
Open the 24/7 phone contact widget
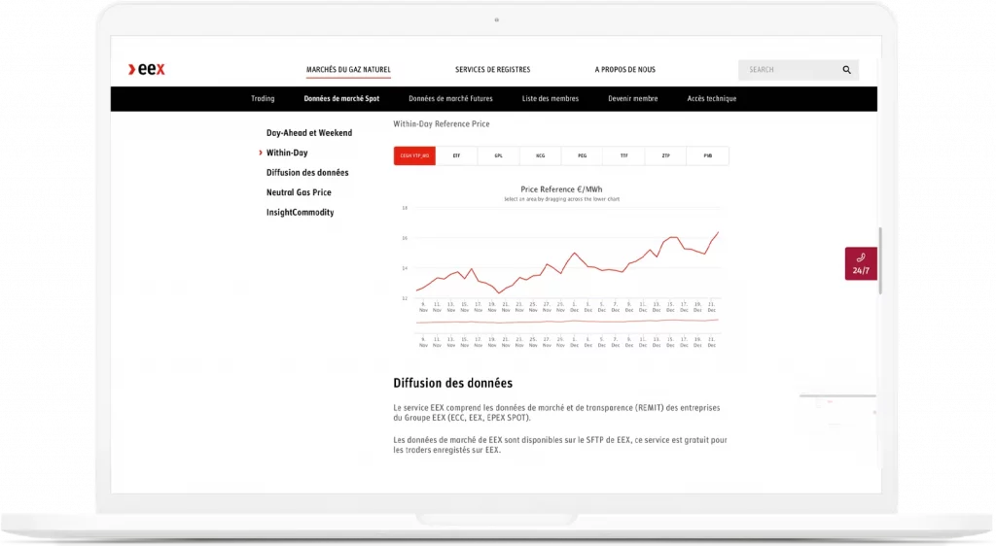click(x=861, y=263)
